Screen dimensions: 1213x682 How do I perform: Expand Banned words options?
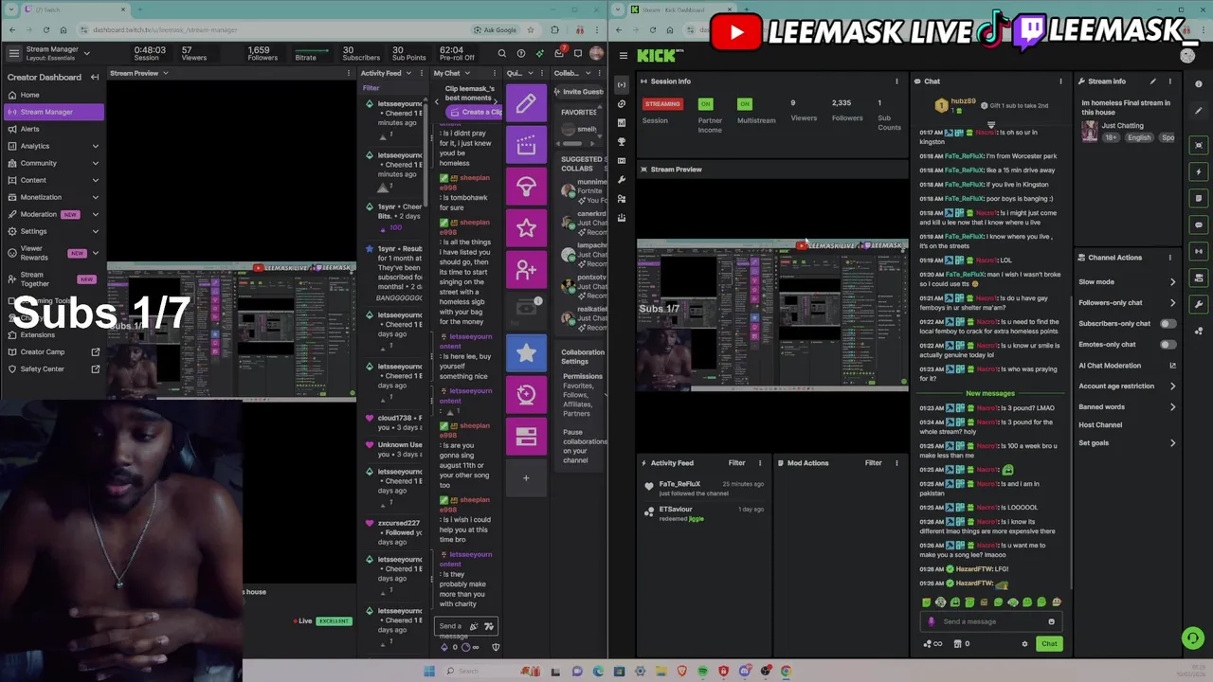coord(1172,407)
